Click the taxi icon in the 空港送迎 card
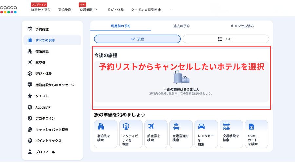This screenshot has height=164, width=295. (176, 126)
